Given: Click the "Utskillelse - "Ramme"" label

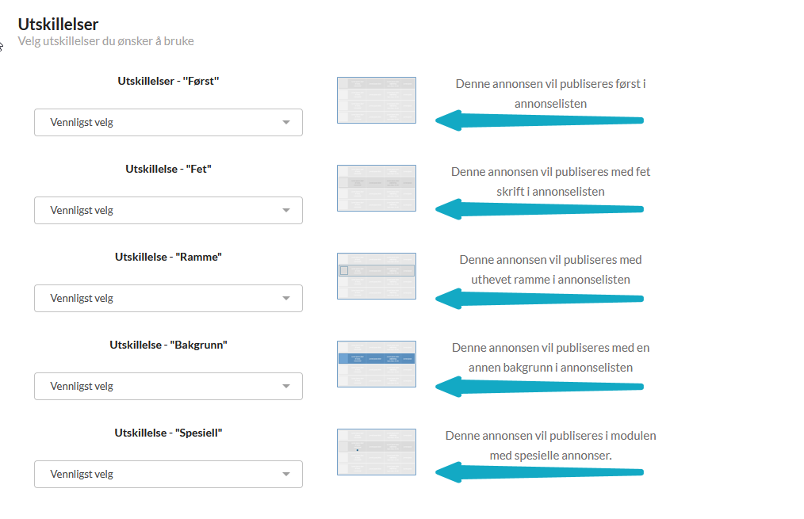Looking at the screenshot, I should [168, 257].
